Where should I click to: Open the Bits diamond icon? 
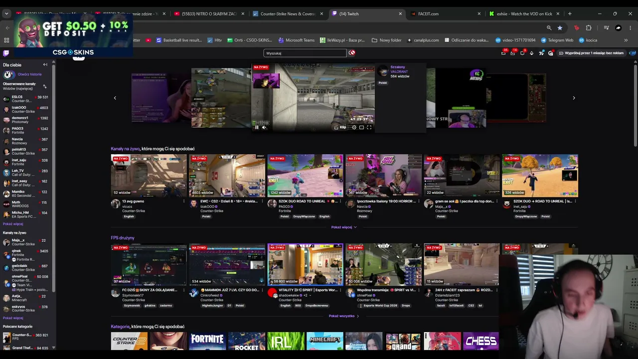tap(531, 53)
